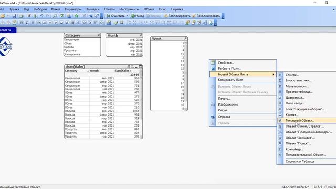Open the navigation toolbar options arrow
336x189 pixels.
223,16
